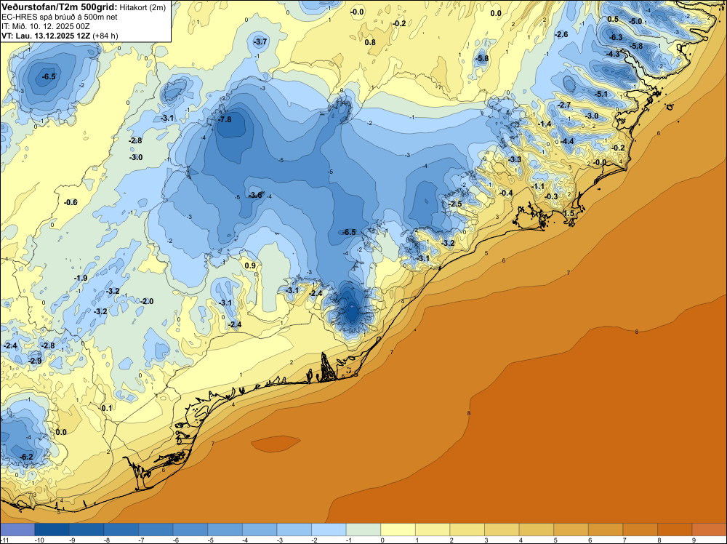Click the "Hitakort (2m)" label

point(142,7)
